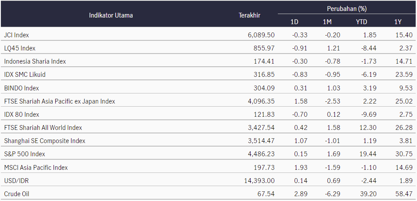Image resolution: width=417 pixels, height=201 pixels.
Task: Select the S&P 500 Index row
Action: 25,154
